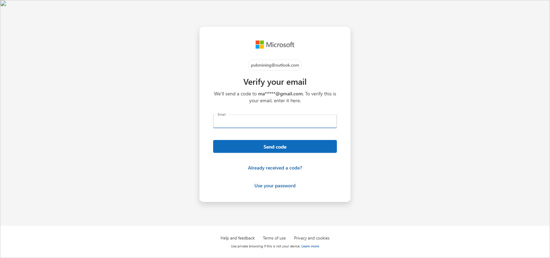Click the 'Use private browsing' notice text
The height and width of the screenshot is (258, 550).
[x=265, y=246]
